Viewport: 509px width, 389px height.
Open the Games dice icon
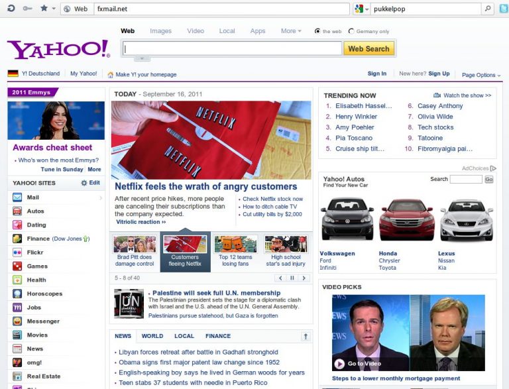click(17, 266)
